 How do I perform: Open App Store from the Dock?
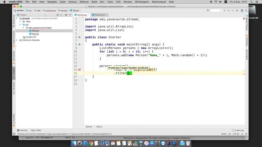152,143
